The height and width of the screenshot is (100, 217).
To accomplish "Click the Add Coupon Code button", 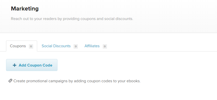I will [x=32, y=65].
